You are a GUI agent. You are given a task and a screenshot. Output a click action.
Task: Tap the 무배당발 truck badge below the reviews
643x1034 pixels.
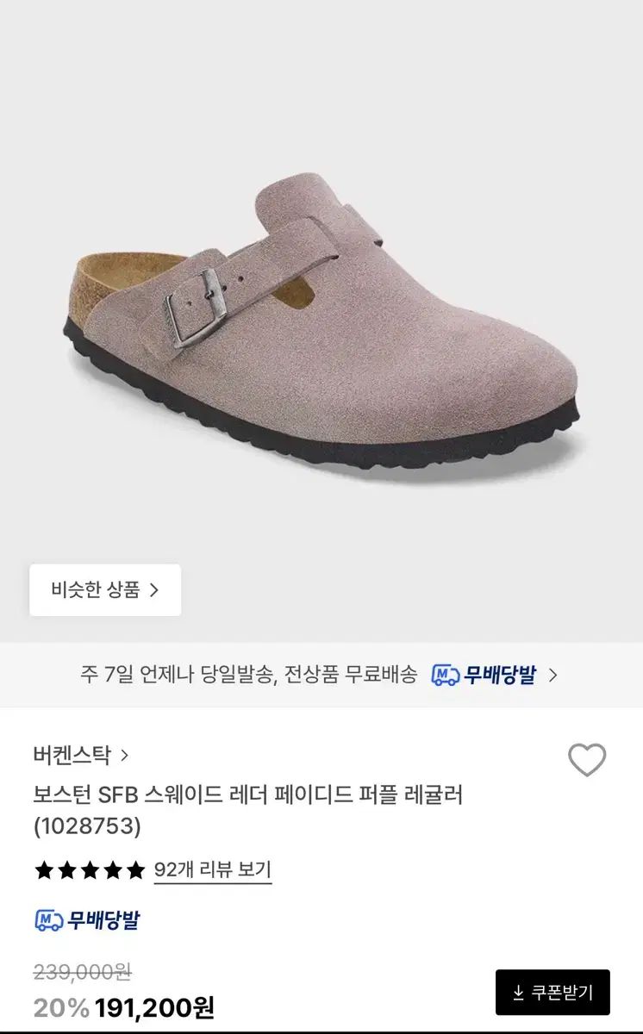point(87,920)
